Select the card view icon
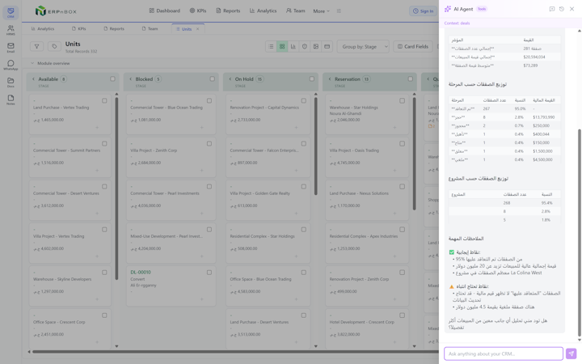This screenshot has height=364, width=582. (x=327, y=46)
